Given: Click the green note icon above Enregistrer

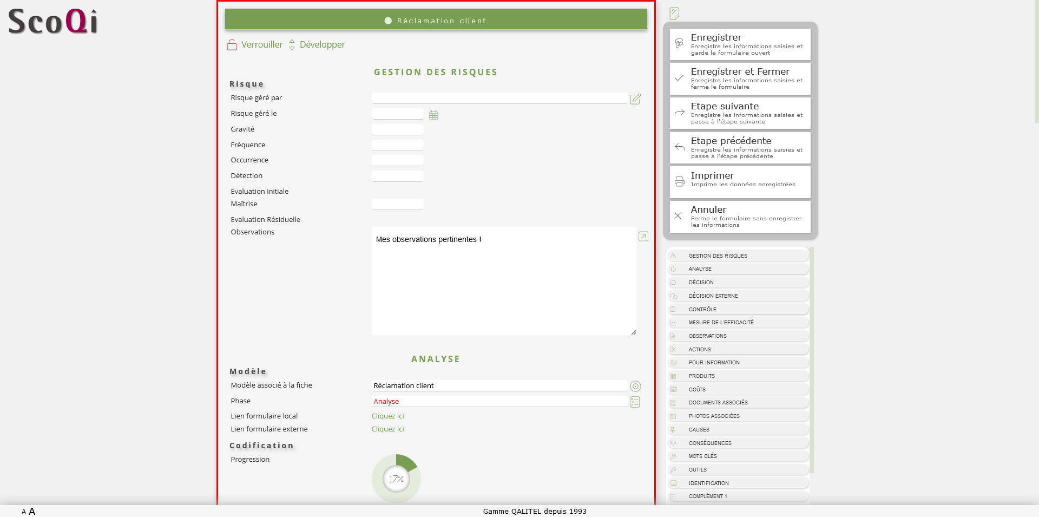Looking at the screenshot, I should (x=674, y=14).
